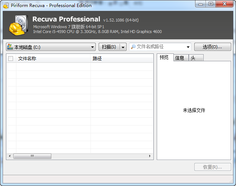Switch to the 预览 tab
This screenshot has height=186, width=236.
point(165,57)
